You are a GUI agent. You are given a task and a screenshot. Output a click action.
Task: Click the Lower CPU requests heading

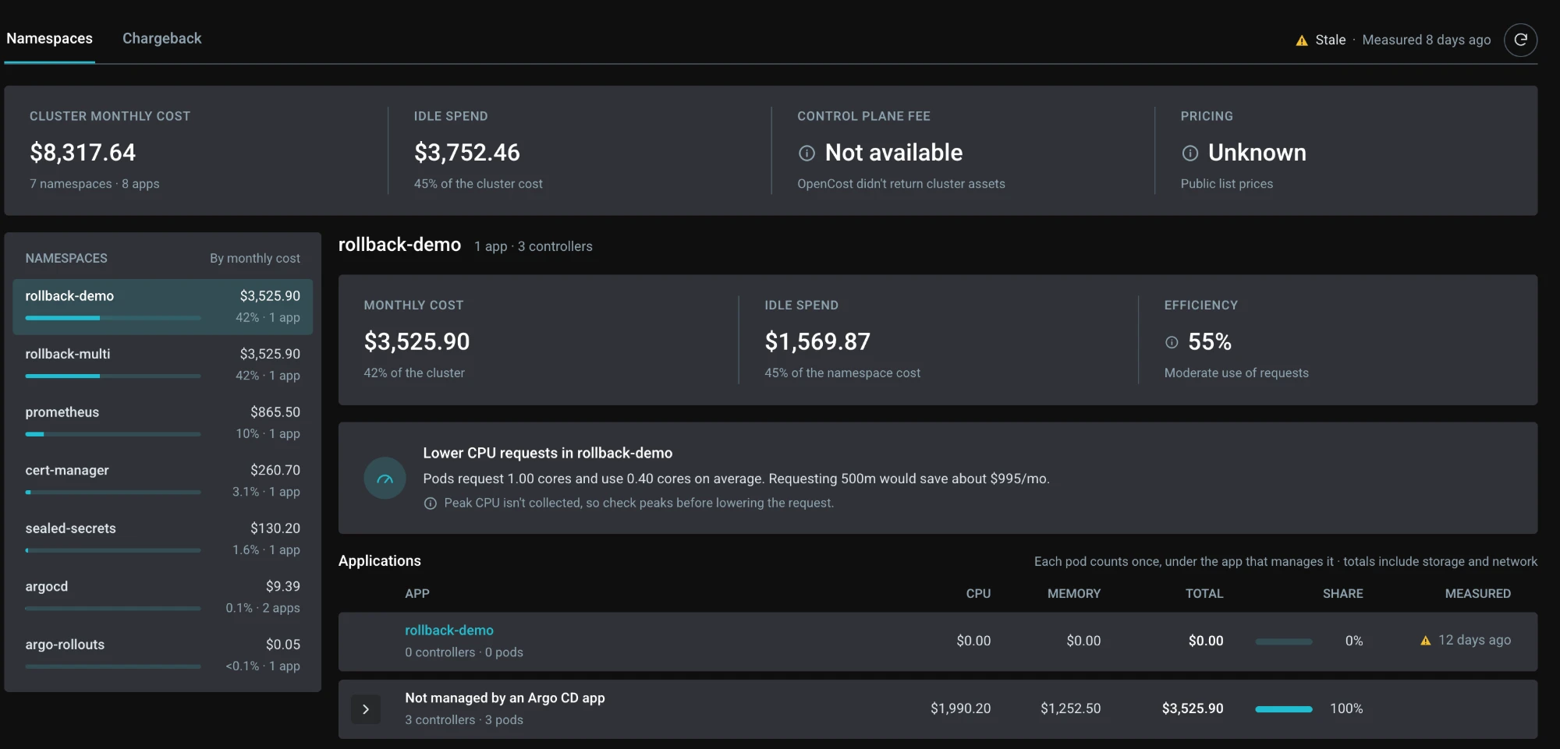click(548, 453)
